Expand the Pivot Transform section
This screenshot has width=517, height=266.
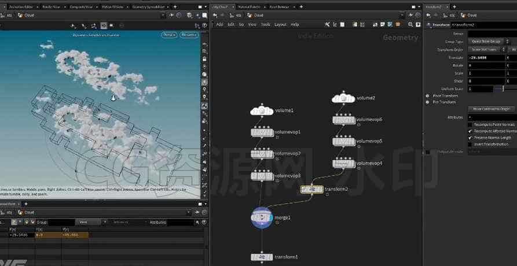pyautogui.click(x=428, y=96)
